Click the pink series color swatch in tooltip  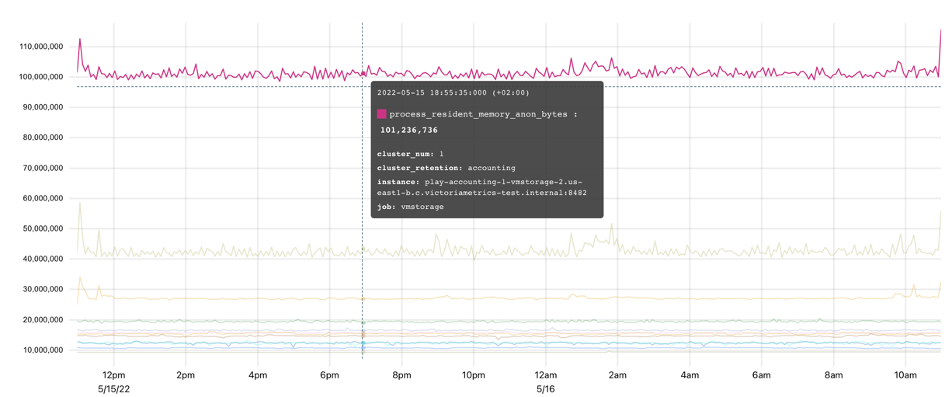381,114
